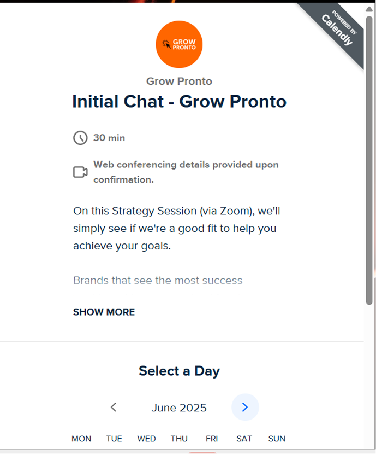Screen dimensions: 376x454
Task: Click the Initial Chat - Grow Pronto title
Action: (x=179, y=102)
